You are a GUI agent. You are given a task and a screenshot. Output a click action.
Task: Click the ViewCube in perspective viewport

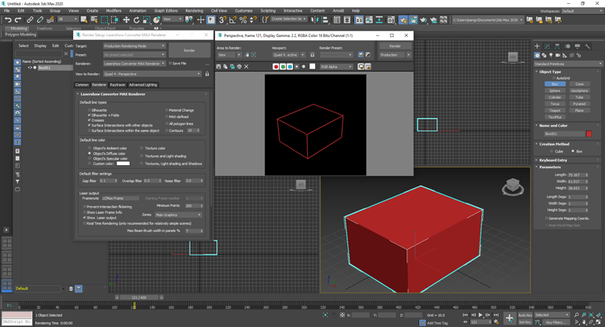[x=513, y=186]
